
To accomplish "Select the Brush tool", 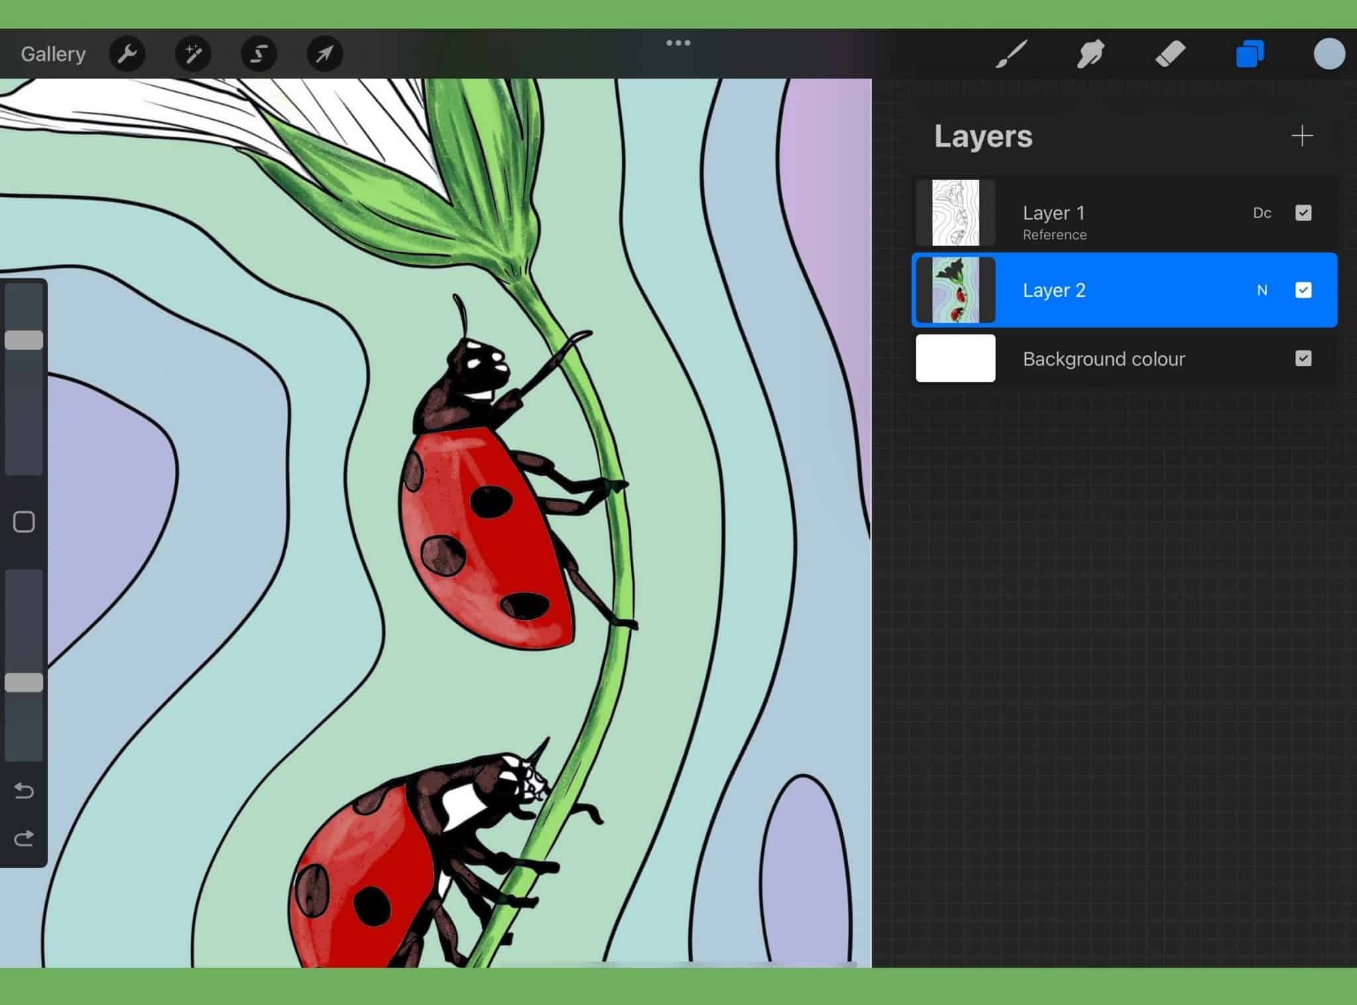I will coord(1009,54).
